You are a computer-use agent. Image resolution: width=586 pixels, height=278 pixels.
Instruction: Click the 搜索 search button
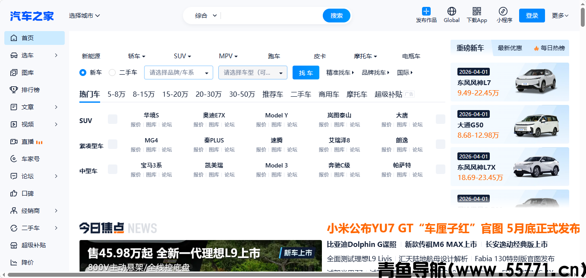point(337,16)
